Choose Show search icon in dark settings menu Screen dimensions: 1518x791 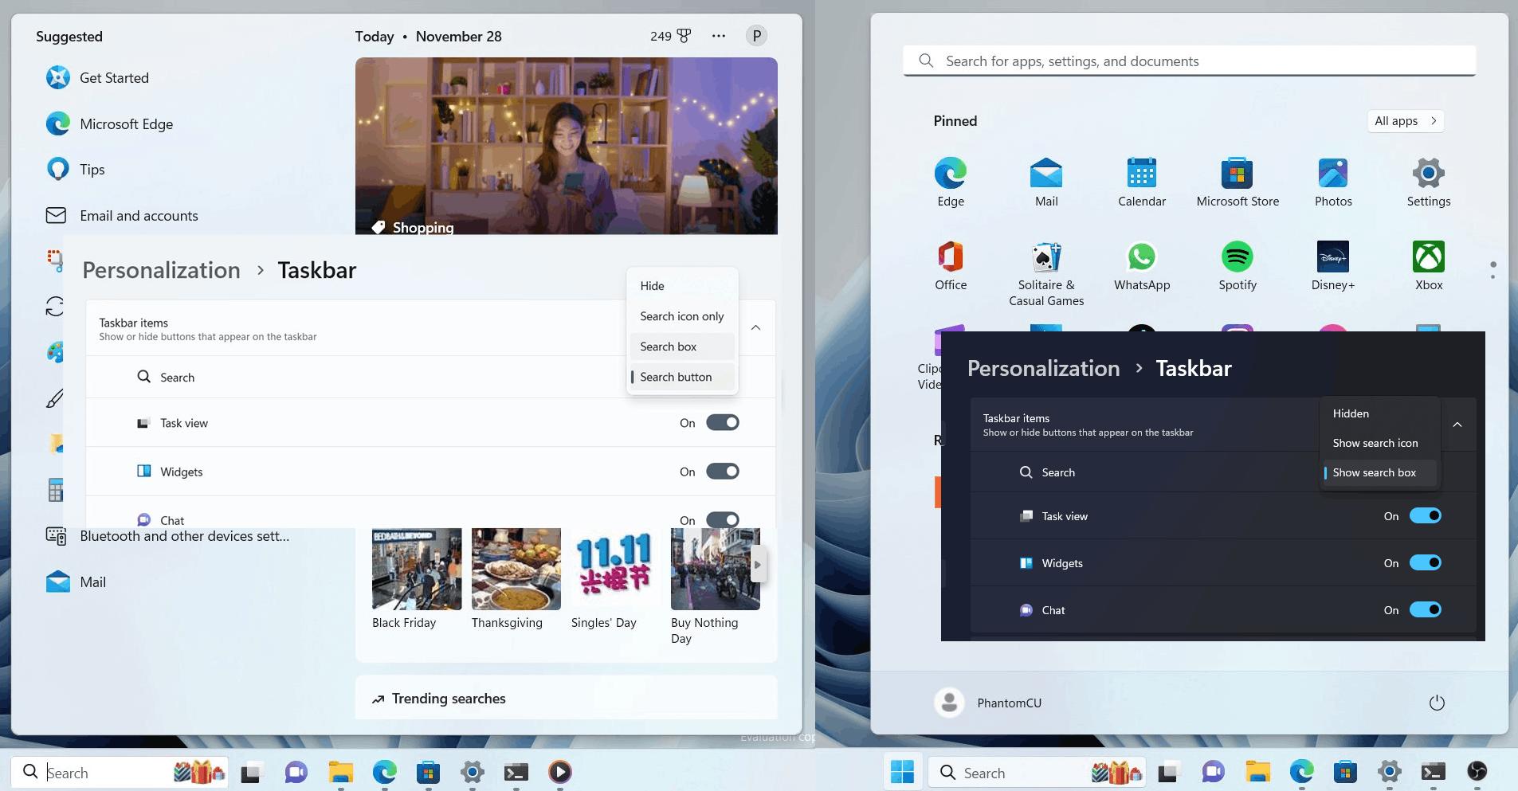click(x=1375, y=443)
